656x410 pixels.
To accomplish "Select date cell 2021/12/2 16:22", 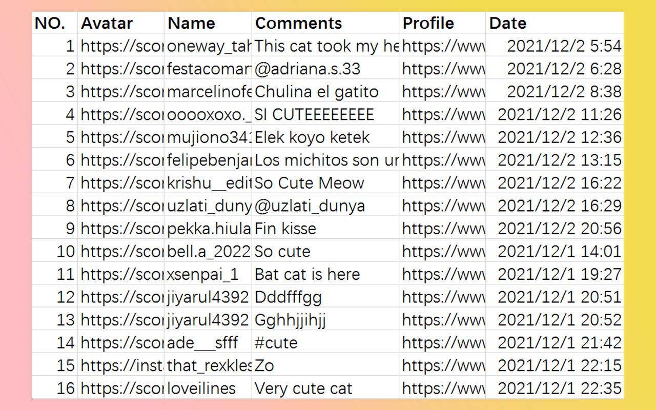I will tap(555, 183).
